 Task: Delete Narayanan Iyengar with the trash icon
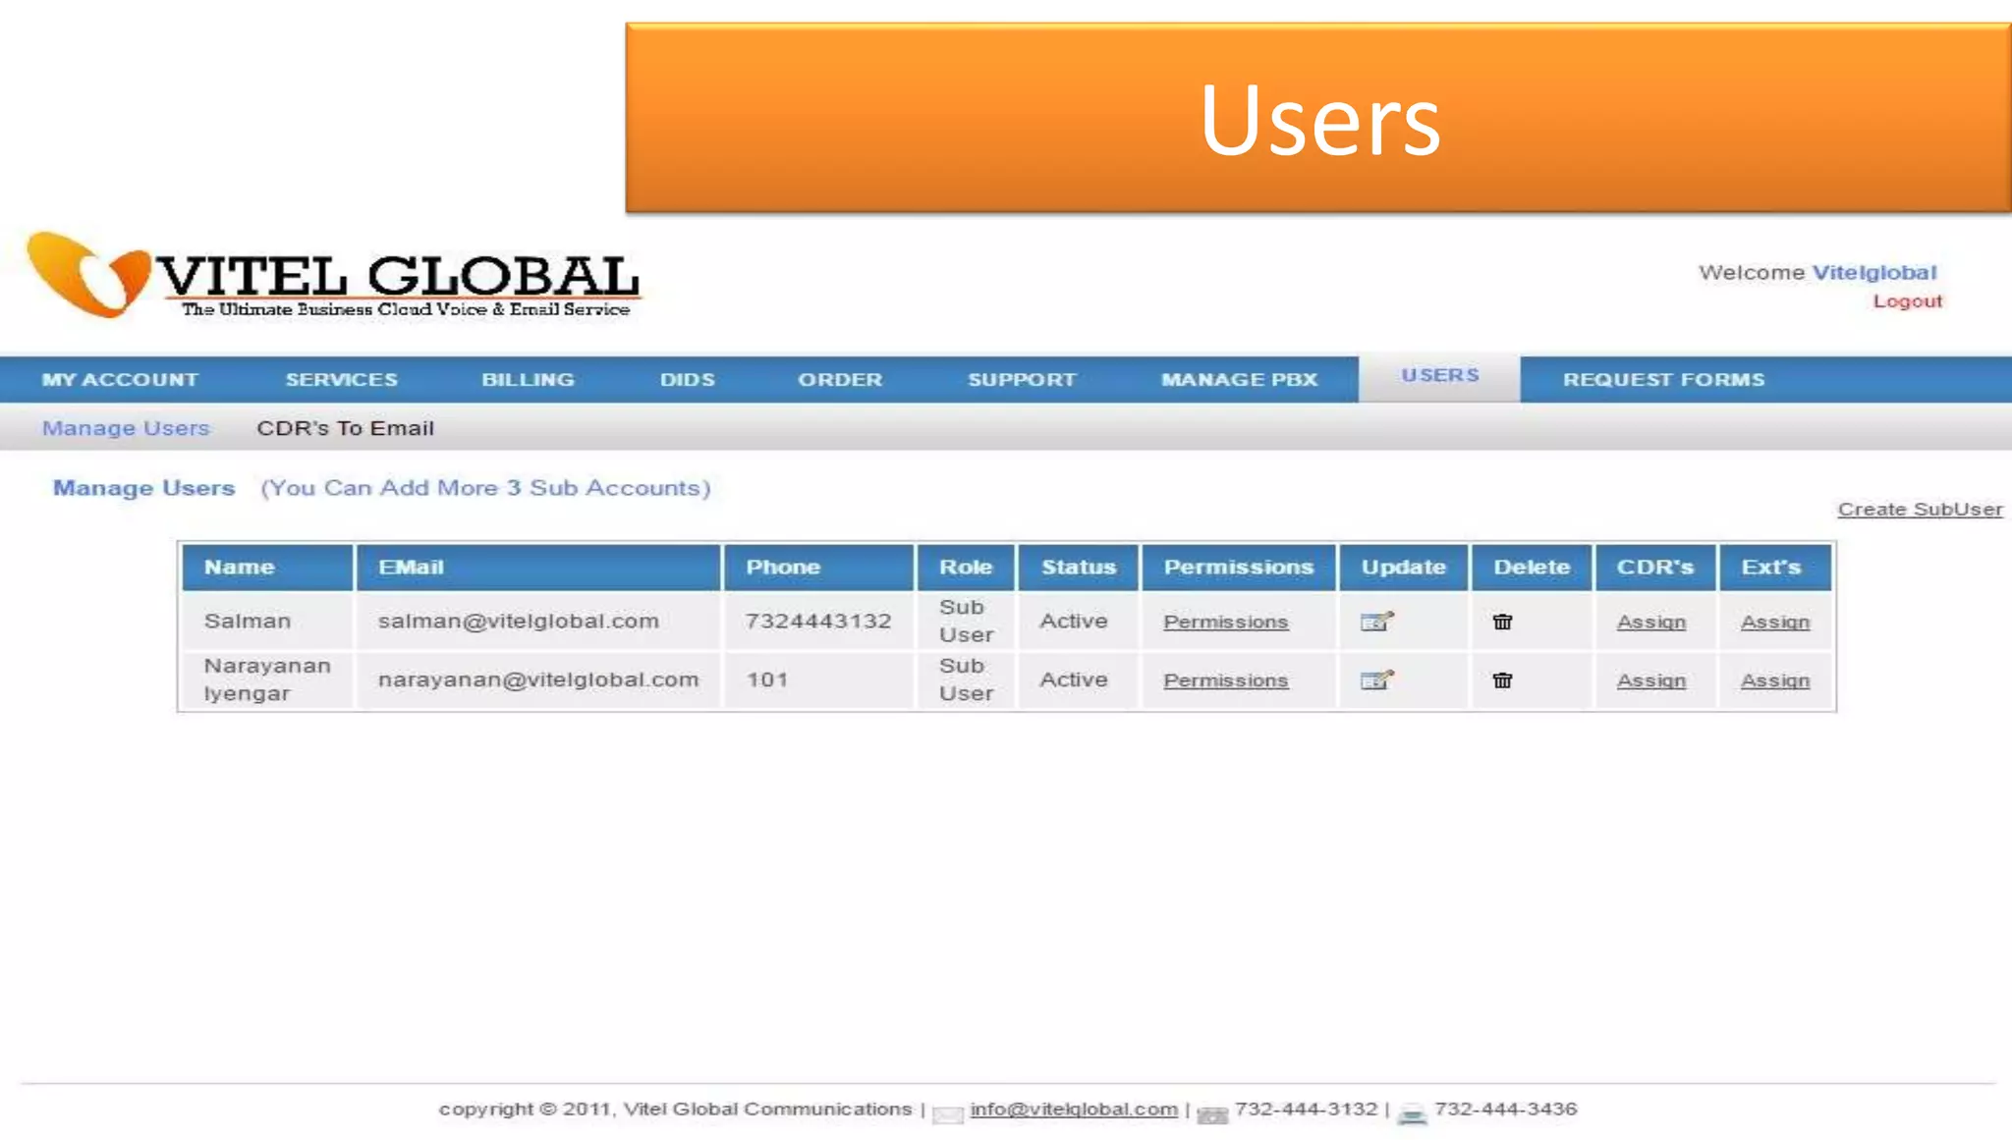pos(1502,679)
